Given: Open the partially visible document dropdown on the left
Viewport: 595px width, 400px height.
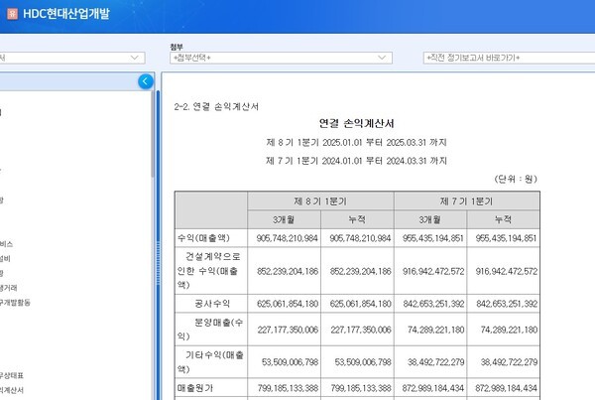Looking at the screenshot, I should 72,58.
